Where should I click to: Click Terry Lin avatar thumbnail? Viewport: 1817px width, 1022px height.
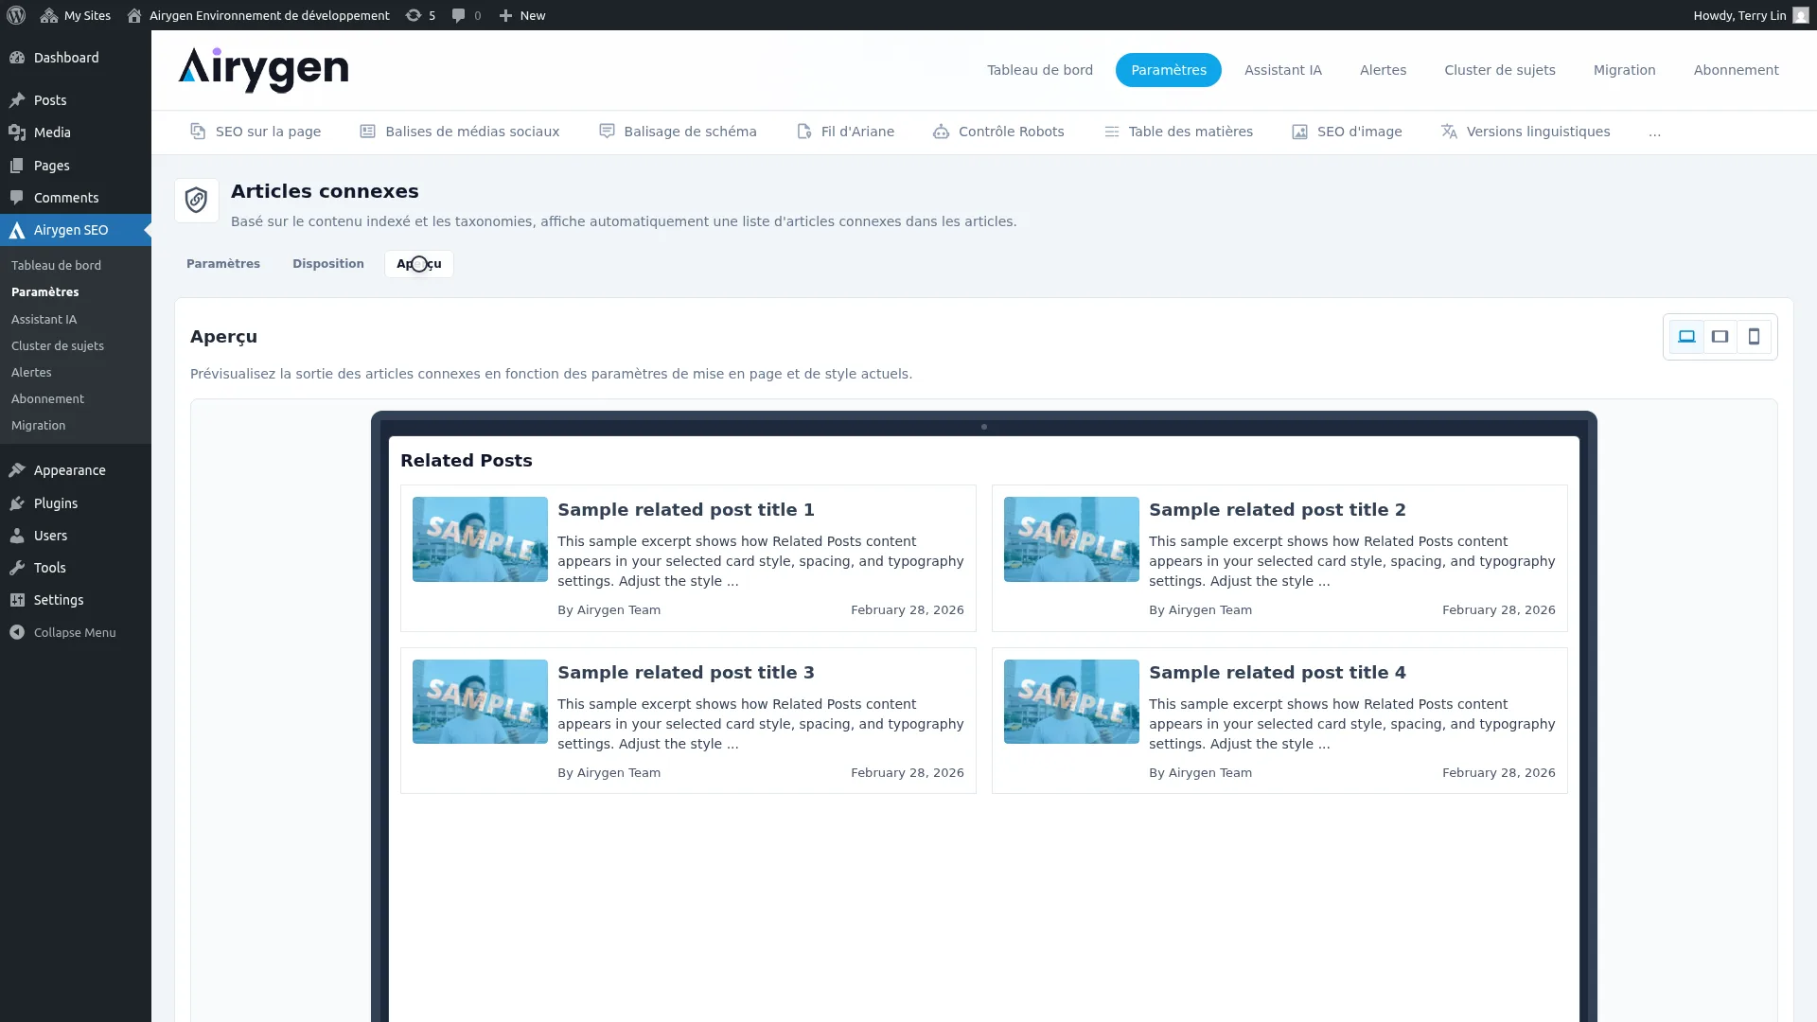pyautogui.click(x=1800, y=15)
